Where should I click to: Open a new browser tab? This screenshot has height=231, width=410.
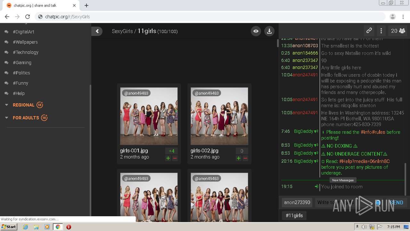point(86,5)
